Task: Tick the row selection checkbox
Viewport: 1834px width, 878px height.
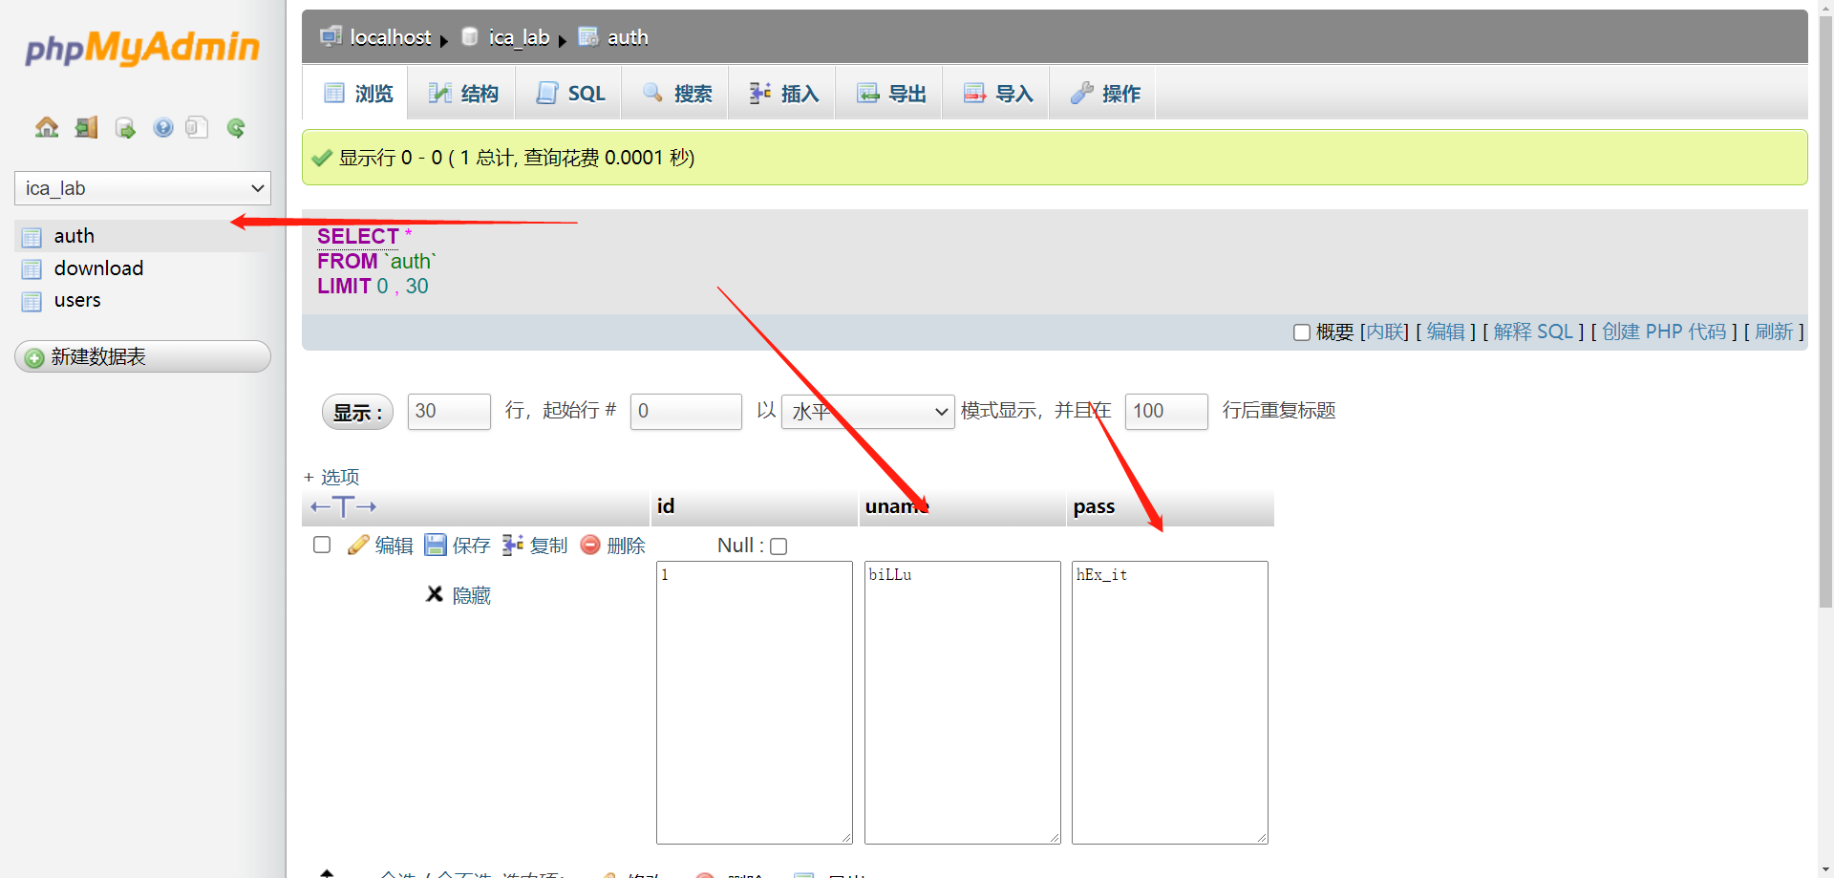Action: point(322,545)
